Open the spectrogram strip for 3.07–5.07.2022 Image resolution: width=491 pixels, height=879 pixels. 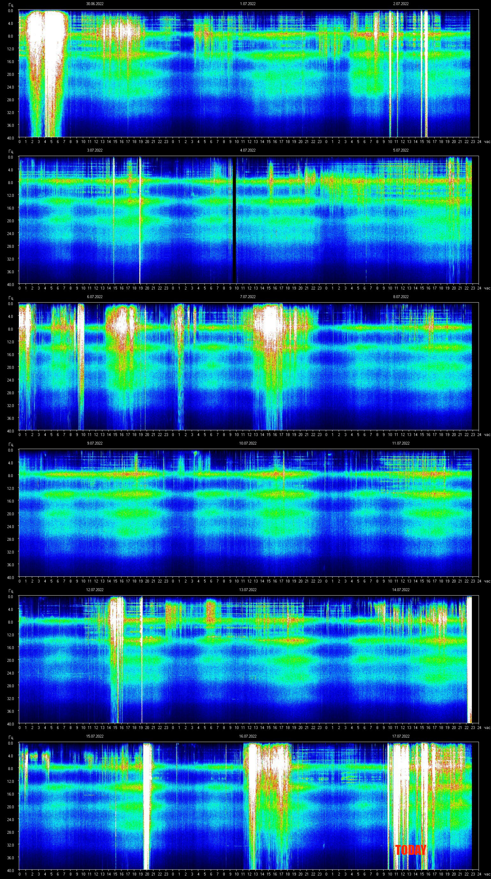249,220
